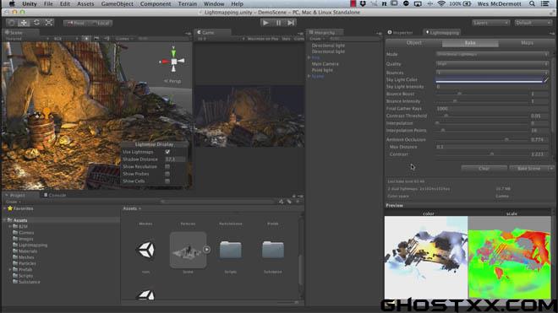Open the Quality dropdown
Image resolution: width=558 pixels, height=313 pixels.
492,64
